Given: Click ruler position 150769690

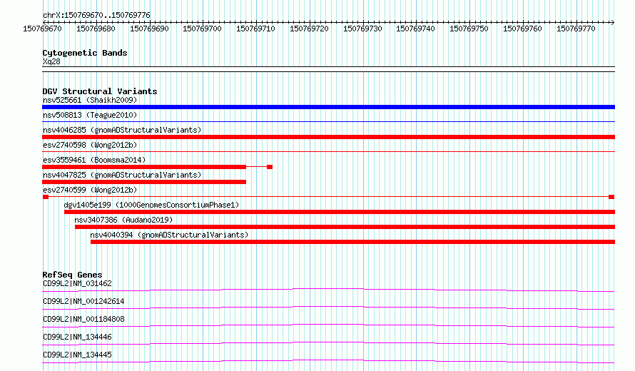Looking at the screenshot, I should tap(149, 29).
